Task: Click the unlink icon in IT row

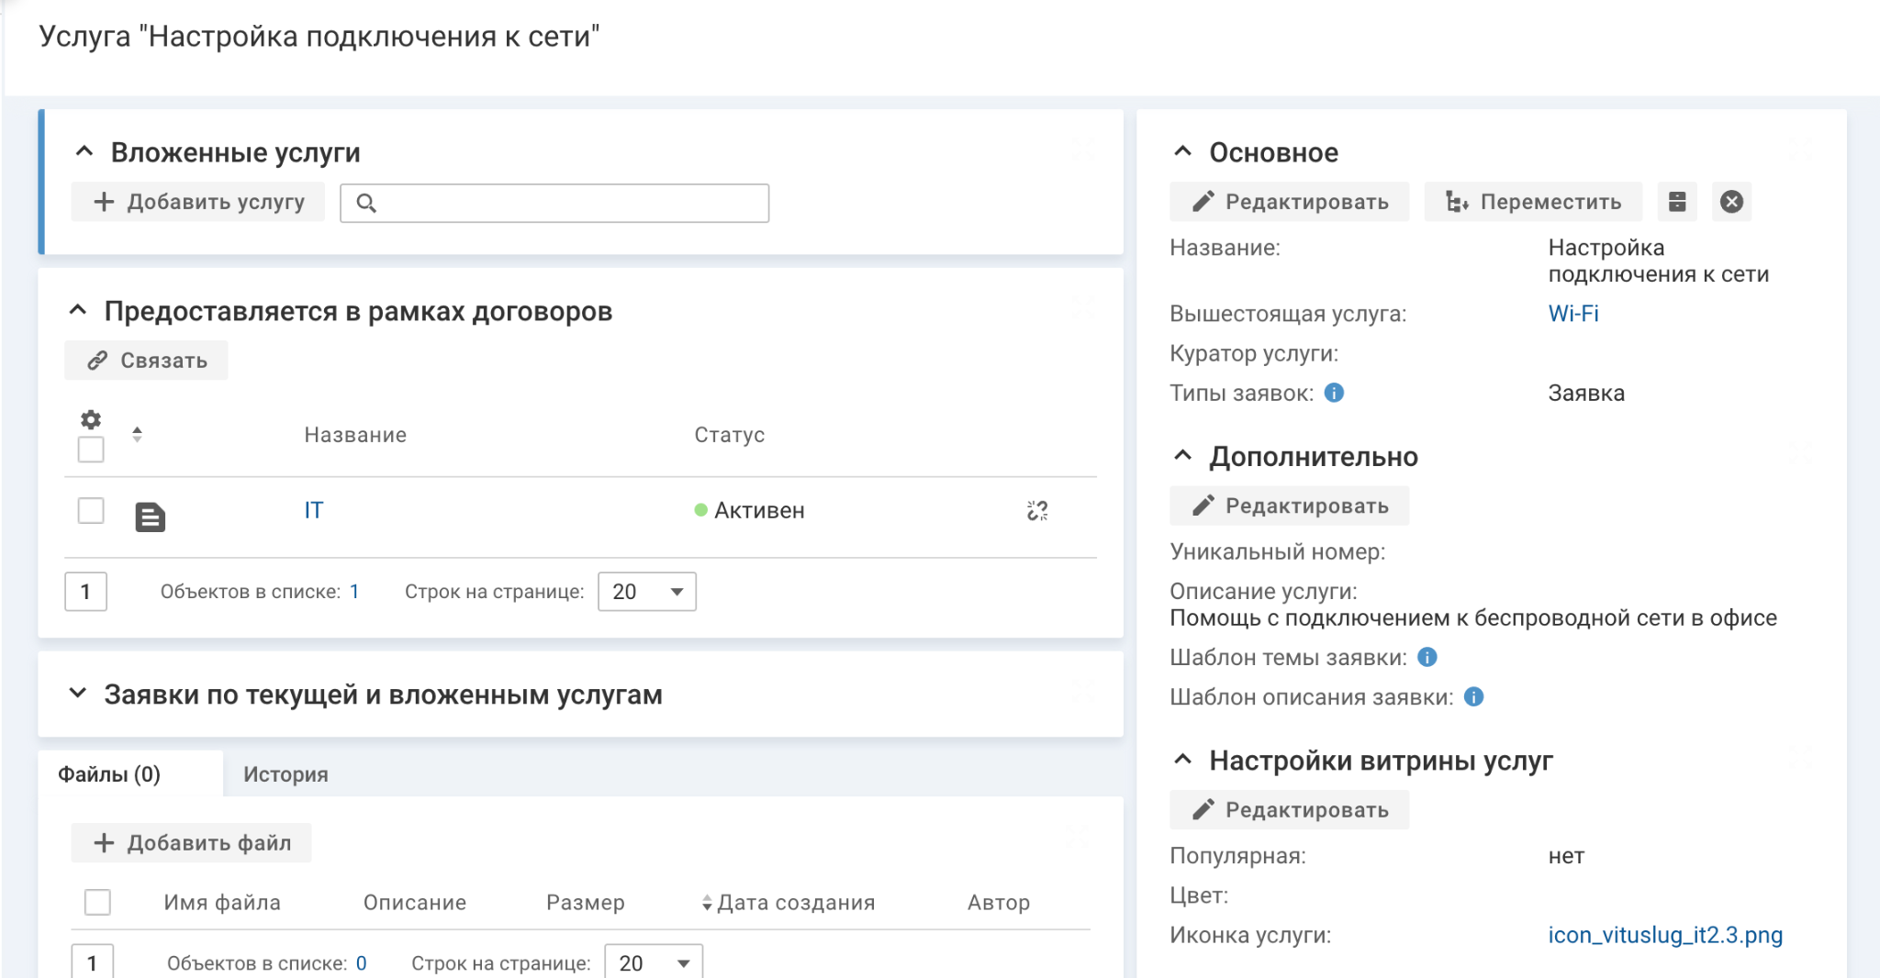Action: coord(1037,511)
